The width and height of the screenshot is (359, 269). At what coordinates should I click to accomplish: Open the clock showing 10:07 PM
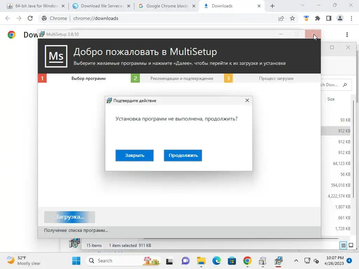(334, 261)
